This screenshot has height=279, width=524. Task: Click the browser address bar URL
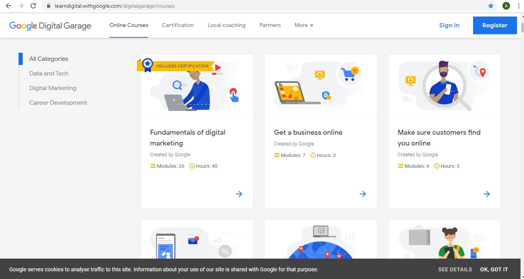click(x=114, y=6)
